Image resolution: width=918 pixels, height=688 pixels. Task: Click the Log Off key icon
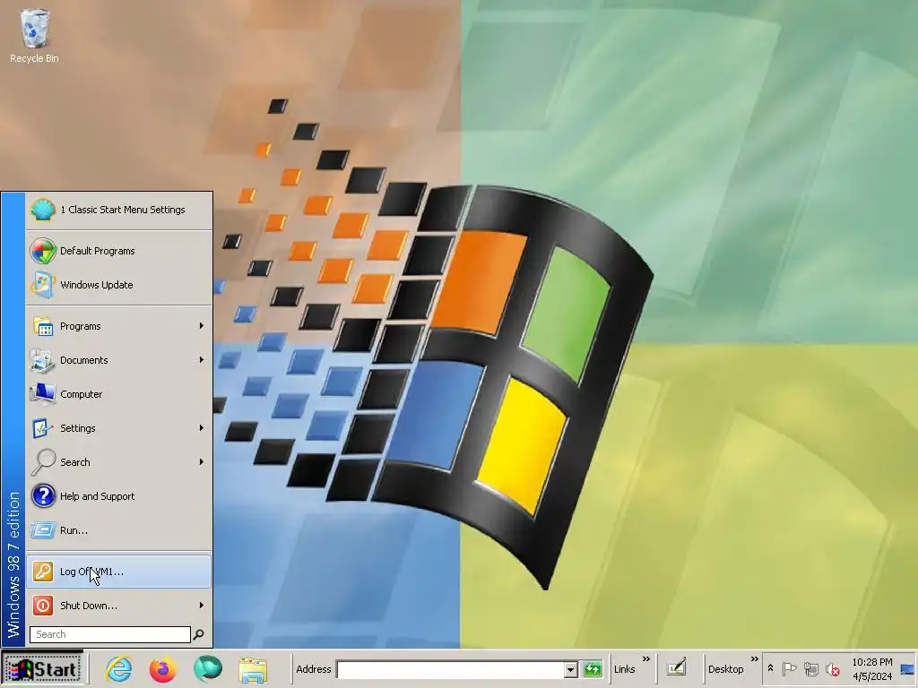(x=43, y=572)
